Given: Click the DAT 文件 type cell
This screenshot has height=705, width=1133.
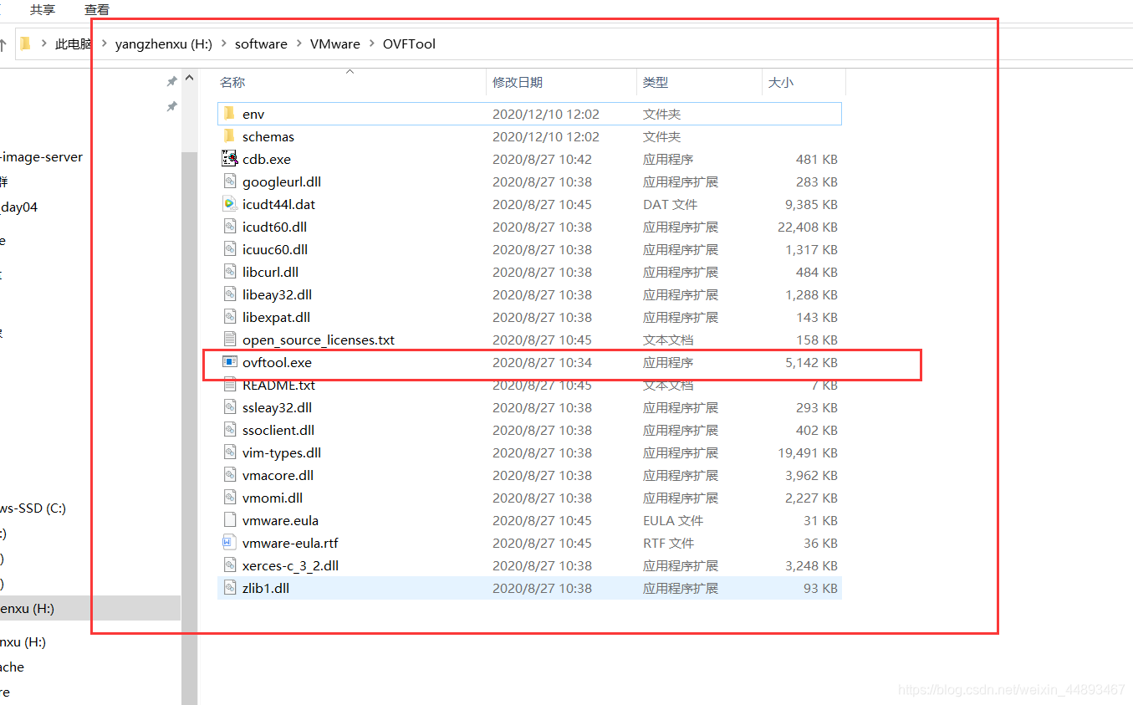Looking at the screenshot, I should (670, 204).
